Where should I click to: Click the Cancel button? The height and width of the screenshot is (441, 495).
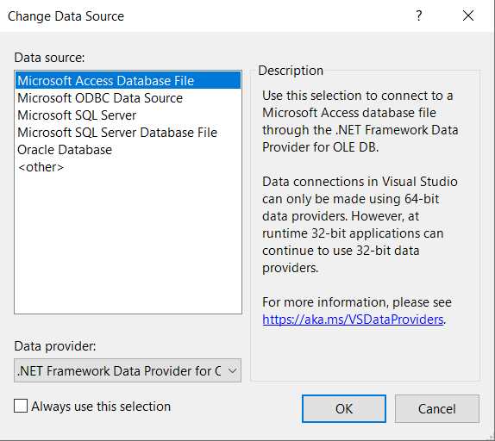[x=437, y=408]
